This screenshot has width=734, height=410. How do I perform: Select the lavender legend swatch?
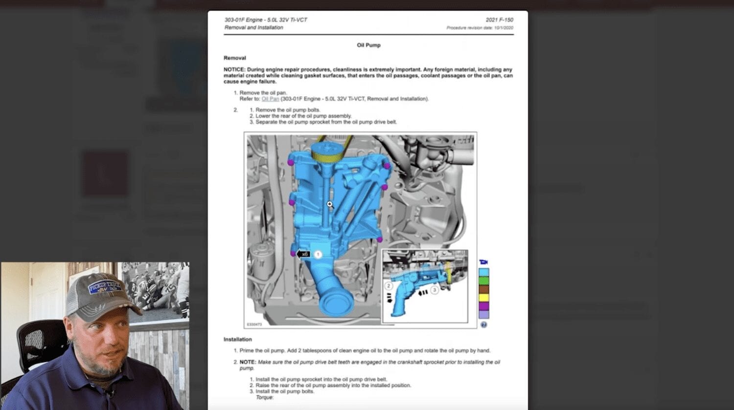(x=483, y=315)
